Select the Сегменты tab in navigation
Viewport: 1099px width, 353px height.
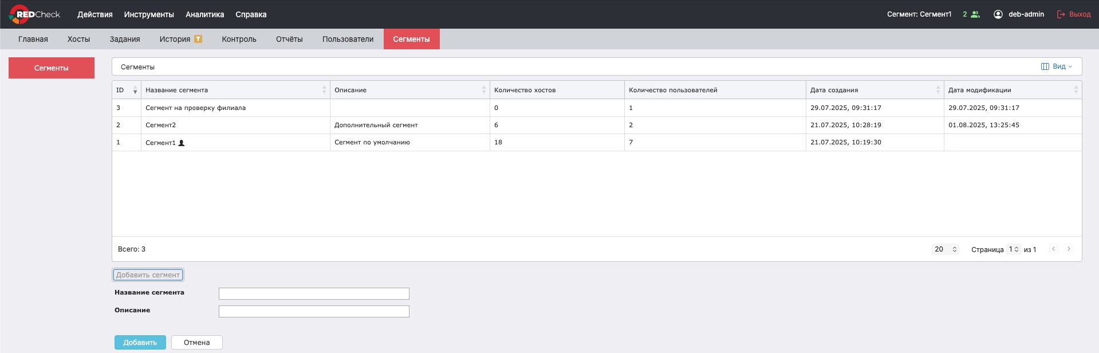411,39
